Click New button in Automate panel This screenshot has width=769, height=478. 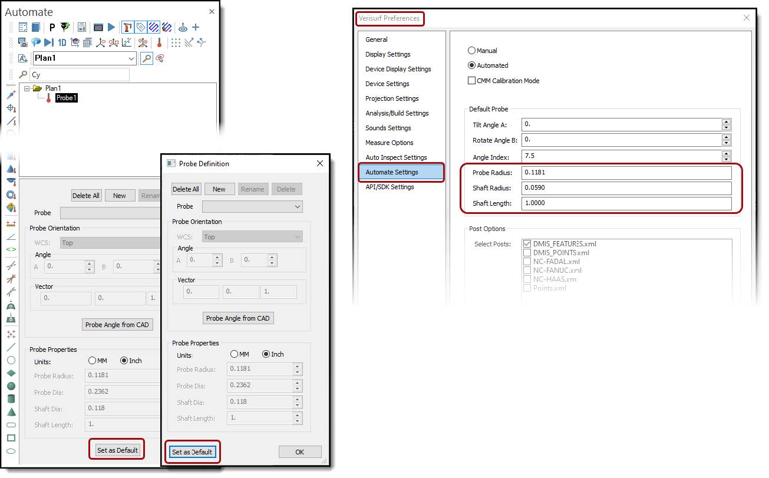click(x=120, y=196)
